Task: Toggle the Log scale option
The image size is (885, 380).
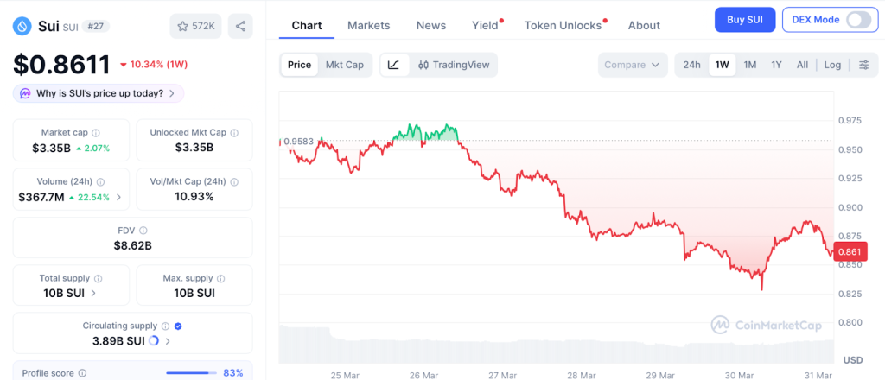Action: (x=832, y=65)
